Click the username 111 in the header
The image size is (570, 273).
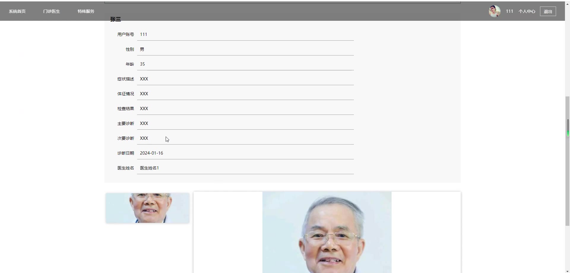point(509,11)
